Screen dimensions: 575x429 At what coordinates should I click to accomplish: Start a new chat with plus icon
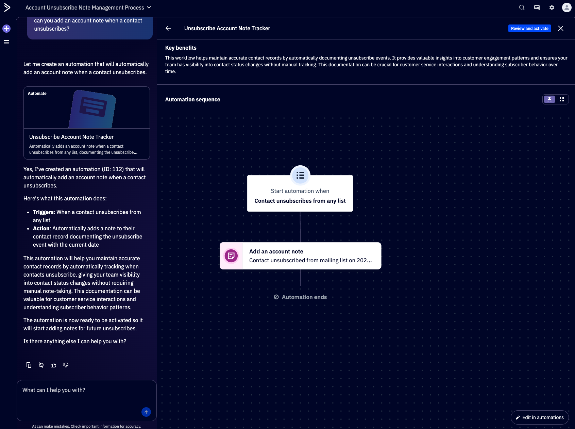6,29
